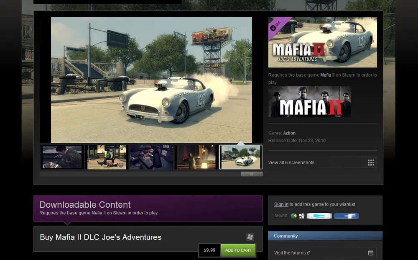
Task: Select the street fight screenshot thumbnail
Action: coord(107,157)
